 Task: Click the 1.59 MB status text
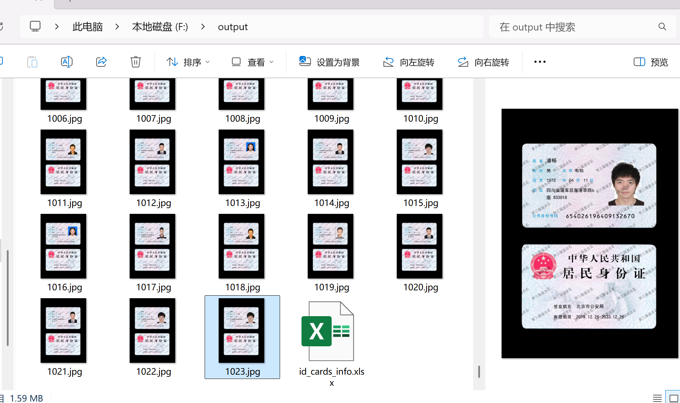26,398
